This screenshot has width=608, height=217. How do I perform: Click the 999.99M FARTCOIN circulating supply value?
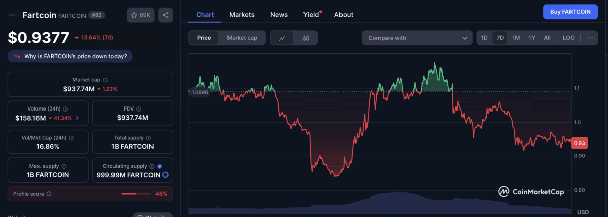[x=128, y=175]
